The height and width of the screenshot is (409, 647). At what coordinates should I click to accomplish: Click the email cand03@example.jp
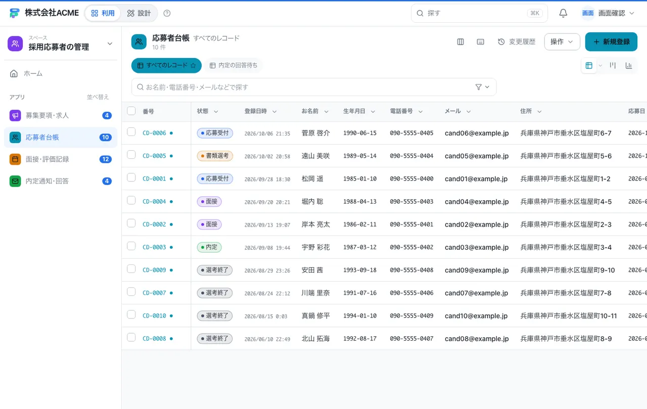477,247
